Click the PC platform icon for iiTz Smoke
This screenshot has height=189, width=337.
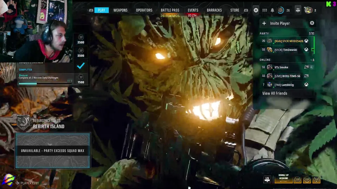tap(306, 67)
